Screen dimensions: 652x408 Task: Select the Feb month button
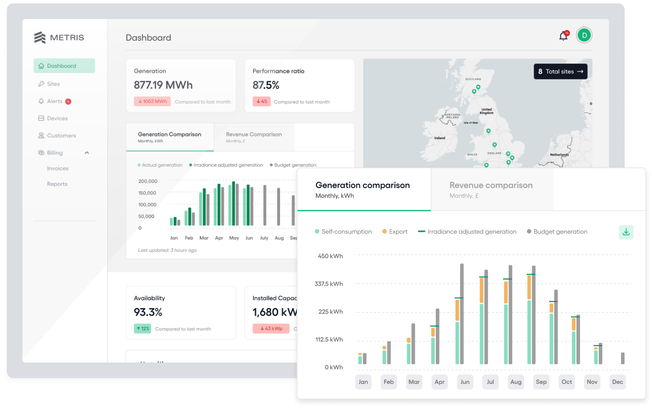coord(389,382)
